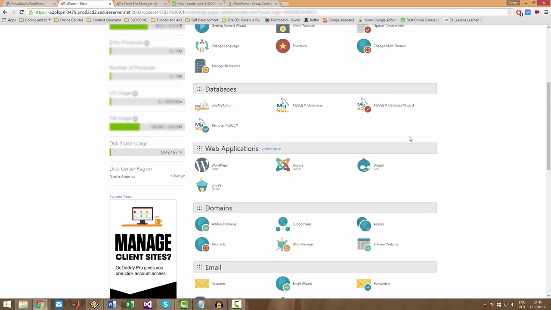Viewport: 551px width, 310px height.
Task: Open the Windows Start button
Action: coord(7,304)
